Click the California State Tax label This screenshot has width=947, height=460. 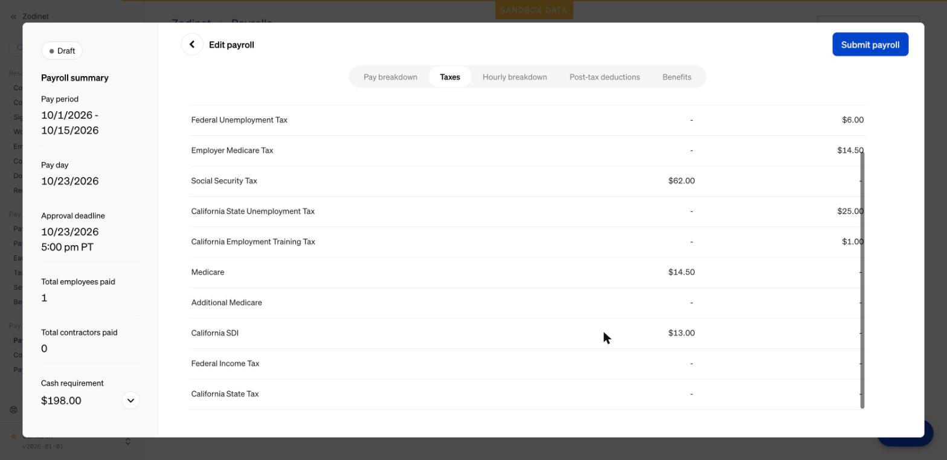pos(225,394)
